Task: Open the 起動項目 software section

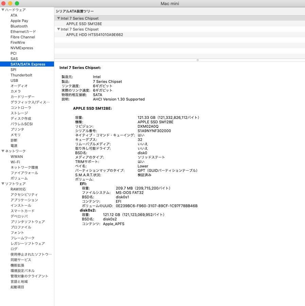Action: (x=17, y=287)
